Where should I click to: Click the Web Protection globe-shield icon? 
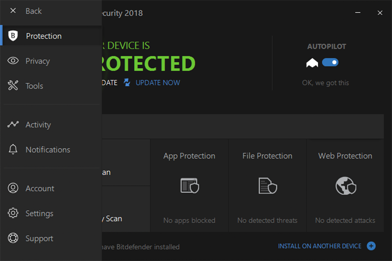[346, 186]
